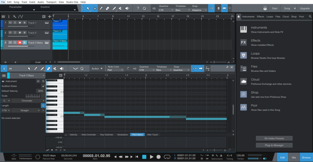Screen dimensions: 313x162
Task: Open the wrench options icon above tracks
Action: tap(15, 16)
